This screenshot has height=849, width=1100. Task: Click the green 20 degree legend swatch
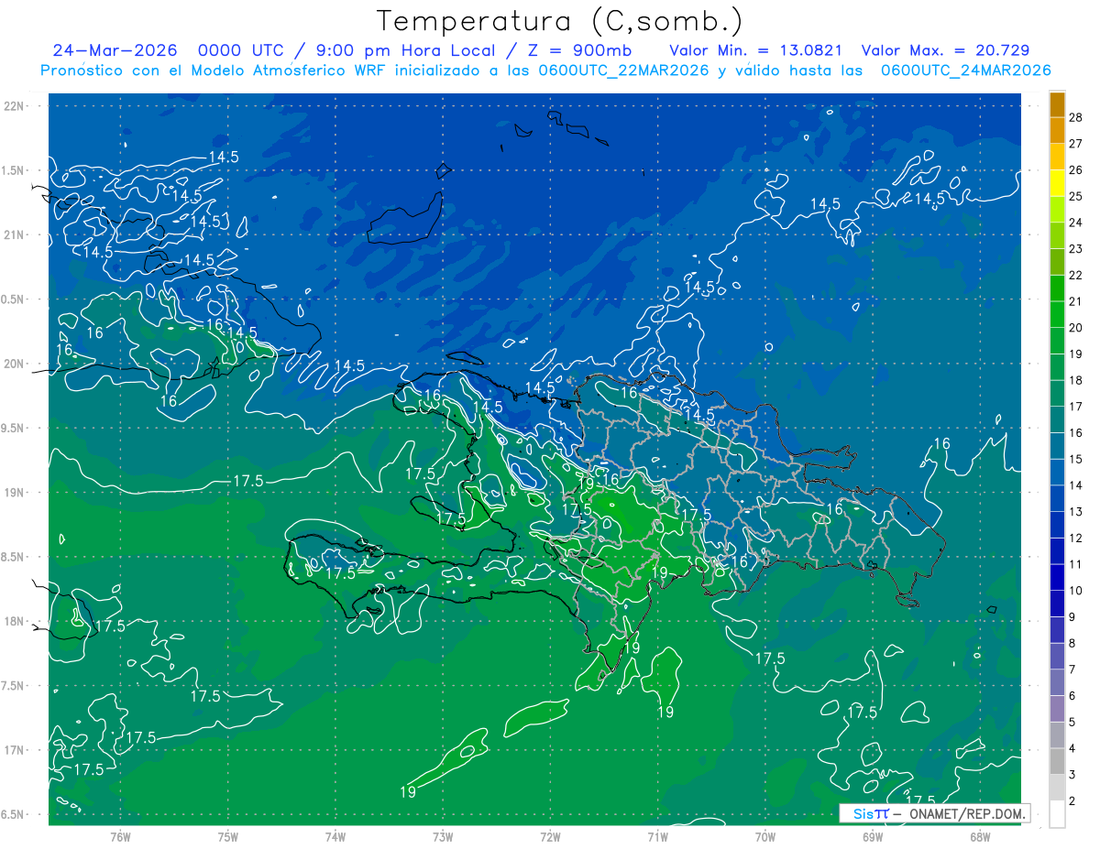tap(1057, 315)
